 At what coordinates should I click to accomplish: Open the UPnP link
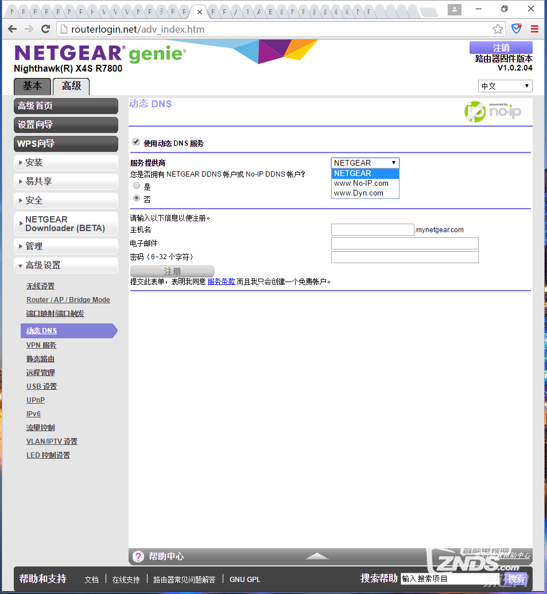tap(35, 400)
